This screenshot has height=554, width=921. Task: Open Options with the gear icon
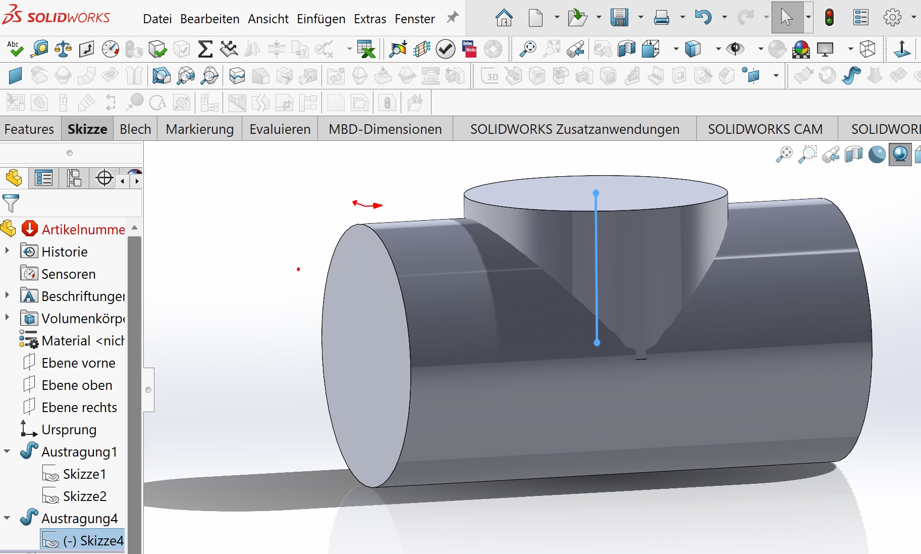click(x=892, y=18)
